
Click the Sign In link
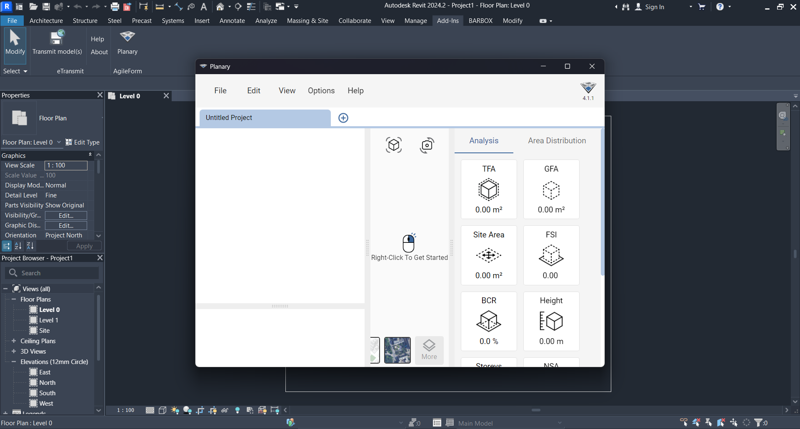point(654,7)
